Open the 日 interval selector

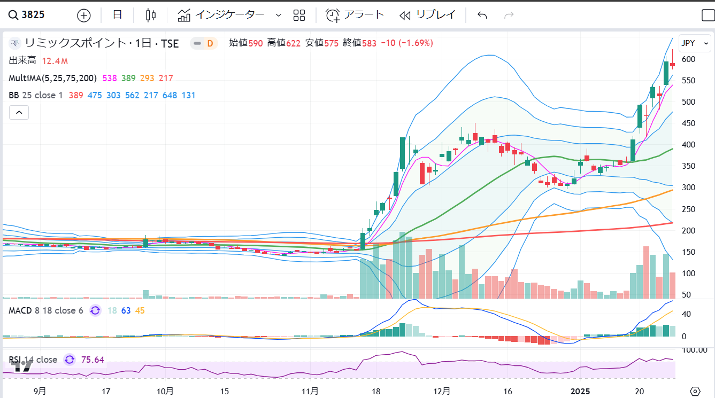tap(118, 15)
